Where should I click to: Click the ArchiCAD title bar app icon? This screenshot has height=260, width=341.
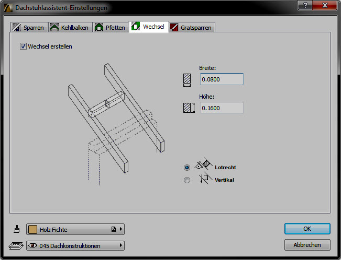(x=8, y=8)
